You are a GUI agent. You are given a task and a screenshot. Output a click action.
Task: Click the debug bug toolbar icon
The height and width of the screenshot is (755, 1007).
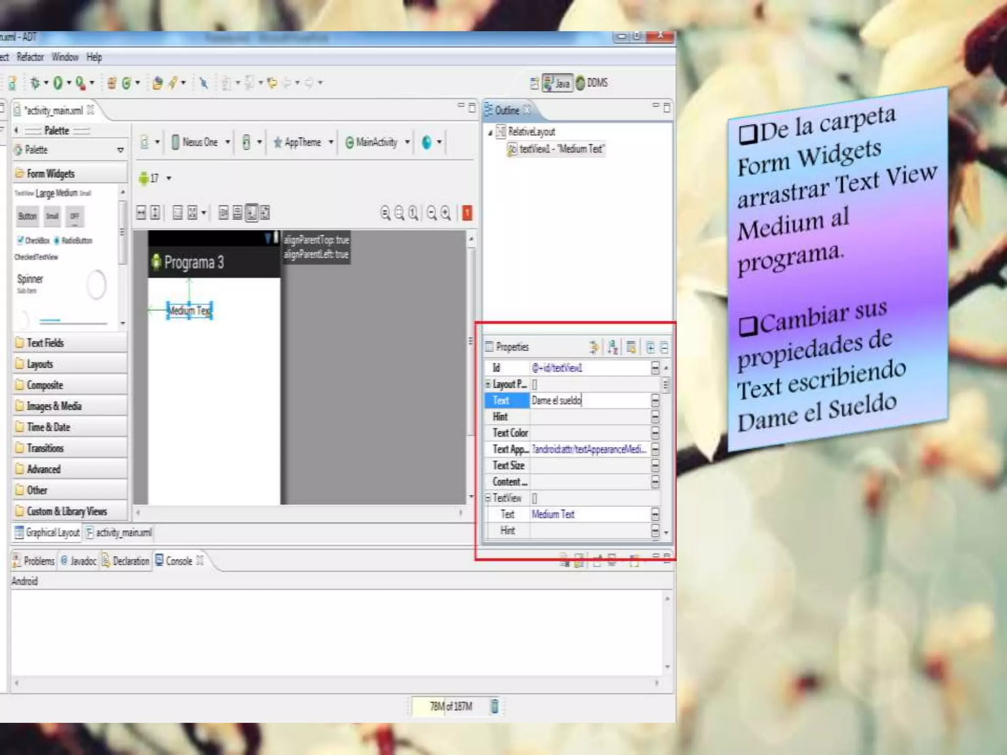point(35,83)
